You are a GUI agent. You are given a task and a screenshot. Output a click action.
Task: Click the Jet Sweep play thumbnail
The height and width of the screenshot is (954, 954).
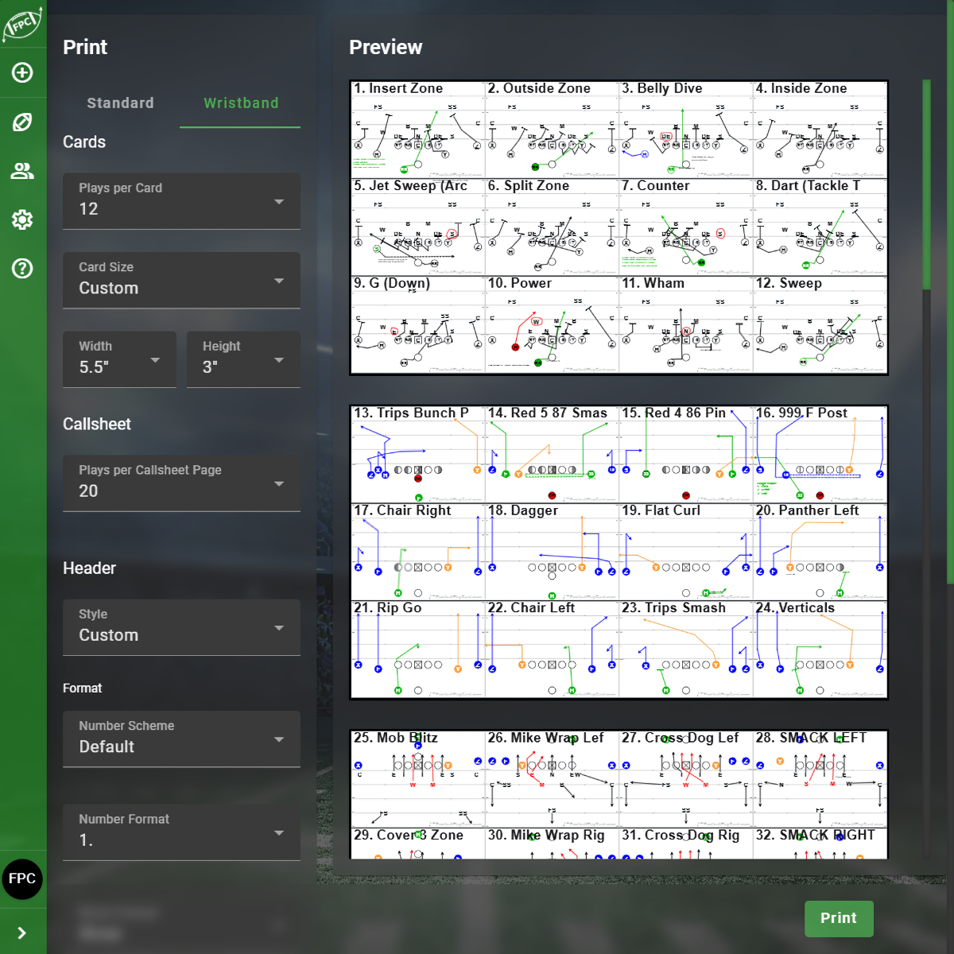[x=417, y=227]
